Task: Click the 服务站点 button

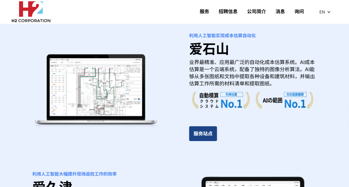Action: (203, 133)
